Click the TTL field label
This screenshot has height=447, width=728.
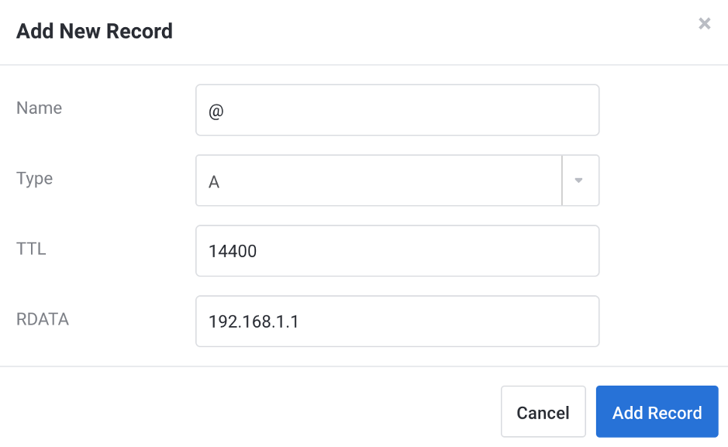tap(31, 249)
